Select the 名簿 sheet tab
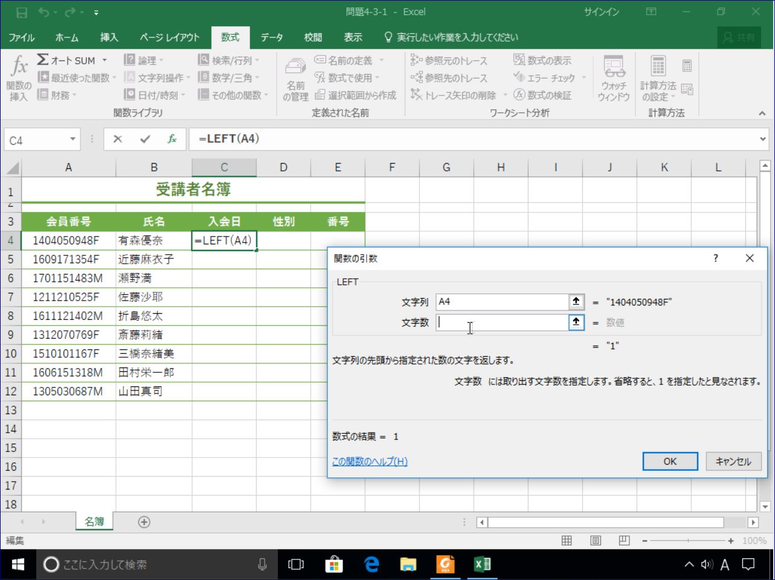Viewport: 775px width, 580px height. pos(93,520)
